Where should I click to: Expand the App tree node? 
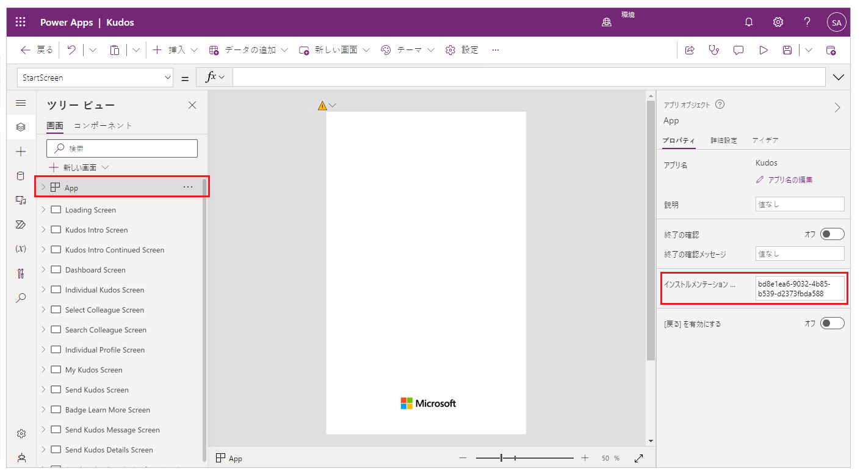(43, 188)
